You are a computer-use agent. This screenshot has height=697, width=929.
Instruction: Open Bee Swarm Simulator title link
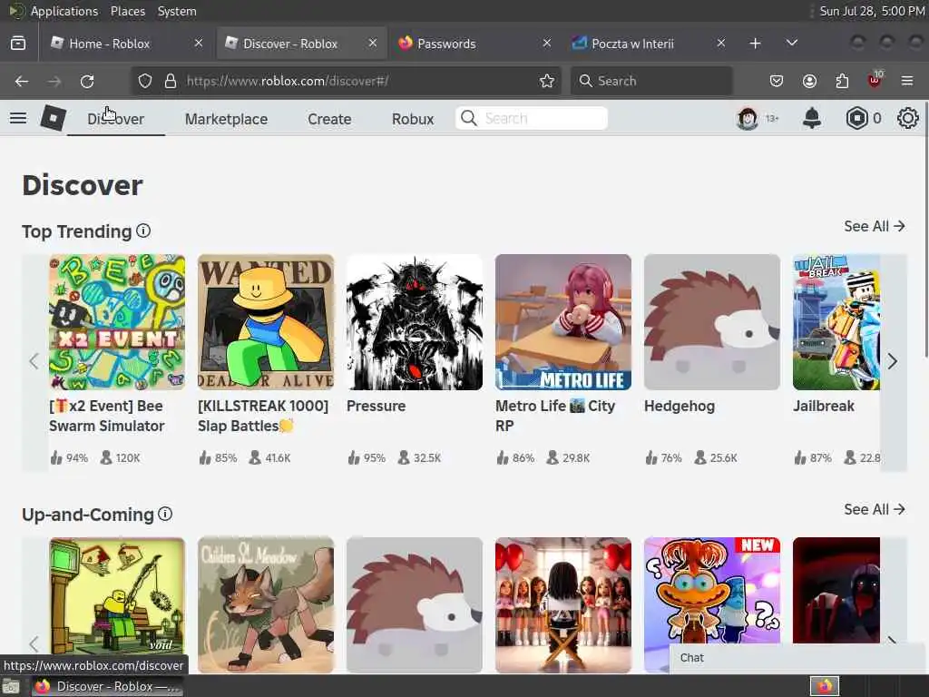click(x=107, y=416)
